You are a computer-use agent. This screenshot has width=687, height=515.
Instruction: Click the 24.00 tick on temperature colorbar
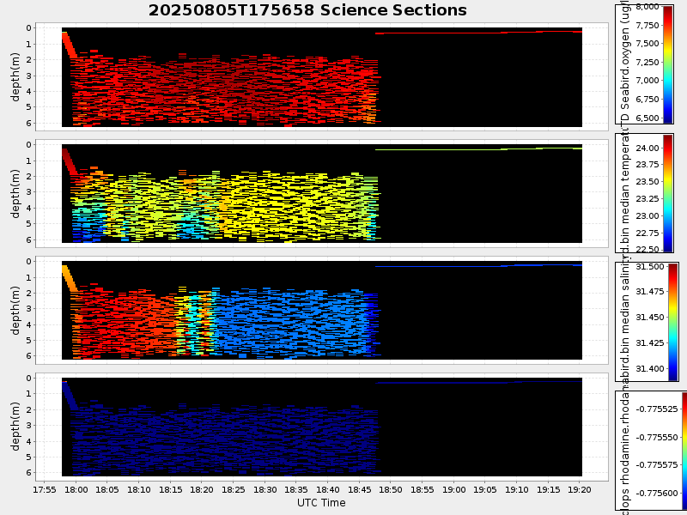[648, 148]
